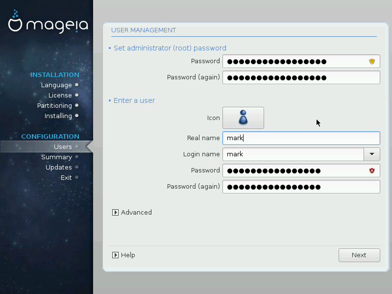
Task: Click the Updates step bullet indicator
Action: (77, 168)
